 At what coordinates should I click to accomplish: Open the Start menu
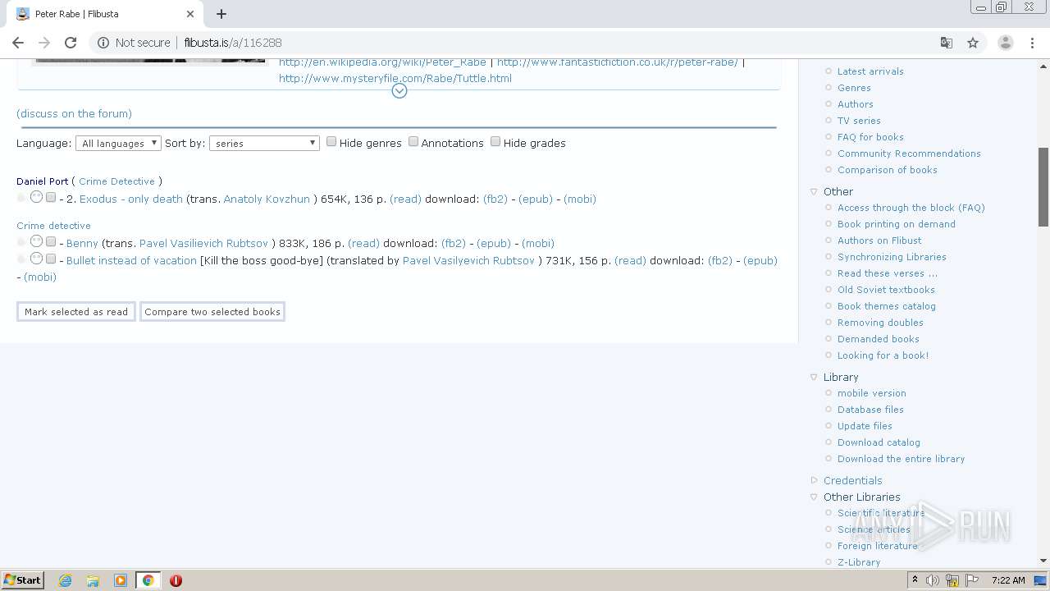coord(23,580)
